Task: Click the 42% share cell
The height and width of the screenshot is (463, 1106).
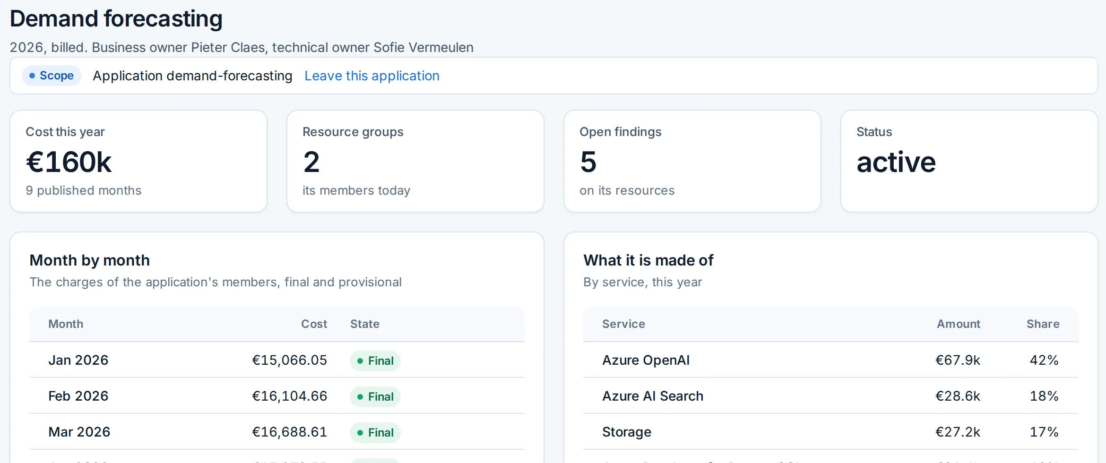Action: pos(1044,360)
